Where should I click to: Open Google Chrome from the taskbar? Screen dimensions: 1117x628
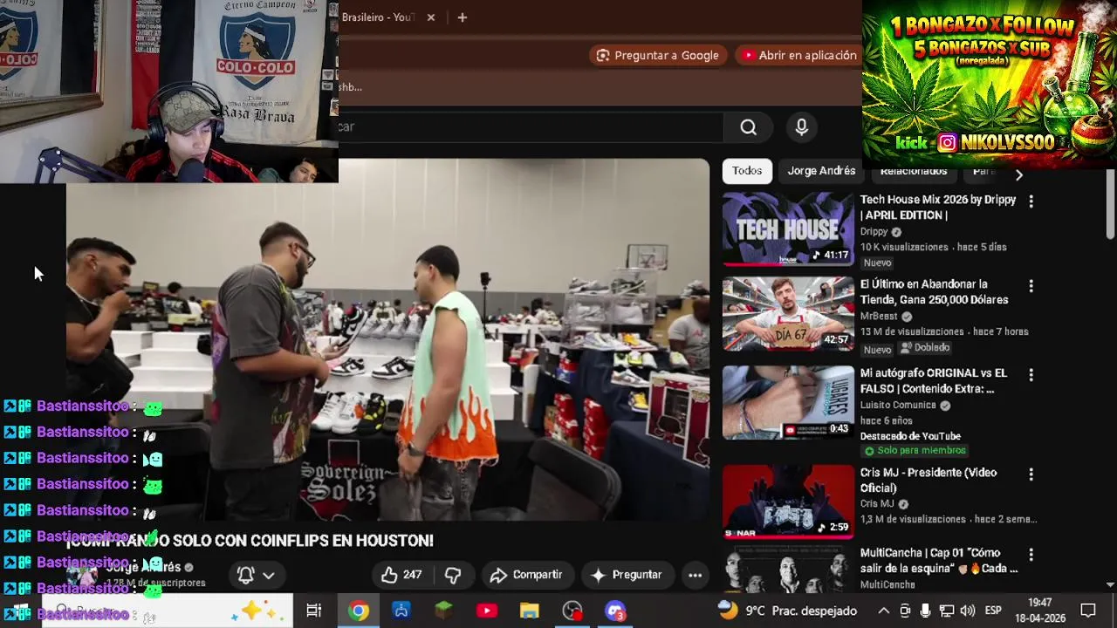click(x=359, y=611)
